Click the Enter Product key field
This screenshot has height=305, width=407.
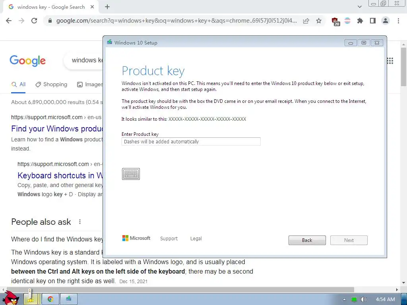pyautogui.click(x=191, y=142)
